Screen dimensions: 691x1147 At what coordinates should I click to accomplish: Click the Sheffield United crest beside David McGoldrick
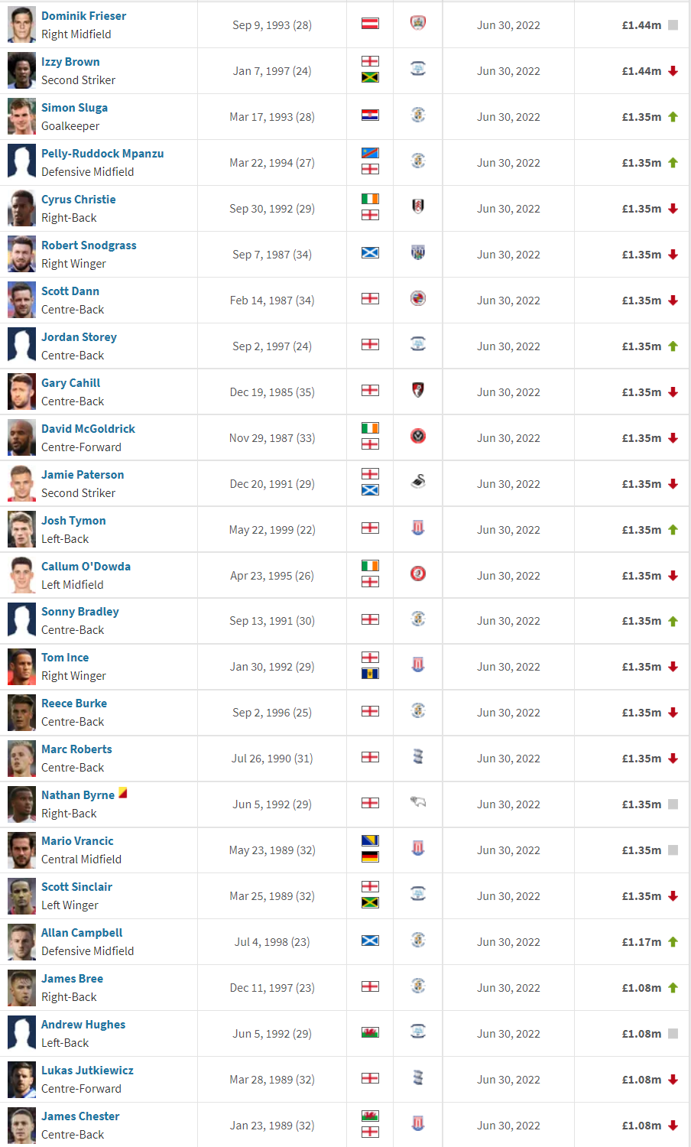[x=418, y=436]
